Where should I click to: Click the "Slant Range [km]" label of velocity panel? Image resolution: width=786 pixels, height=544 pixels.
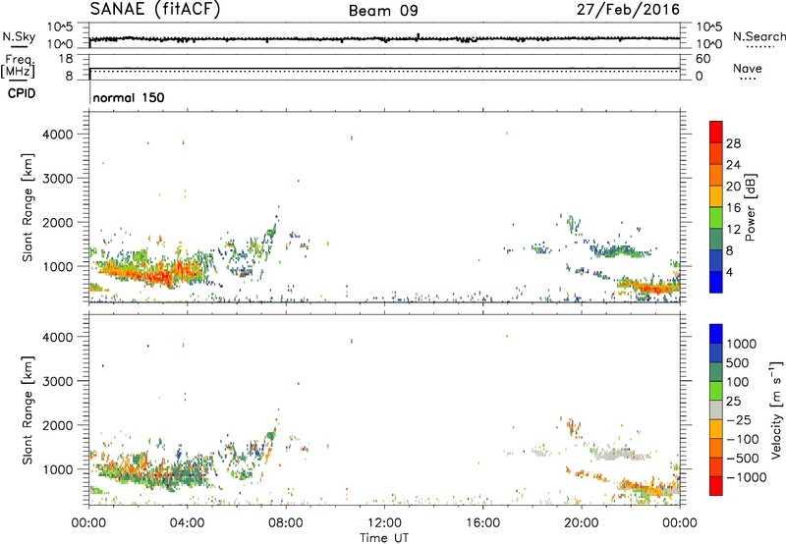(28, 410)
